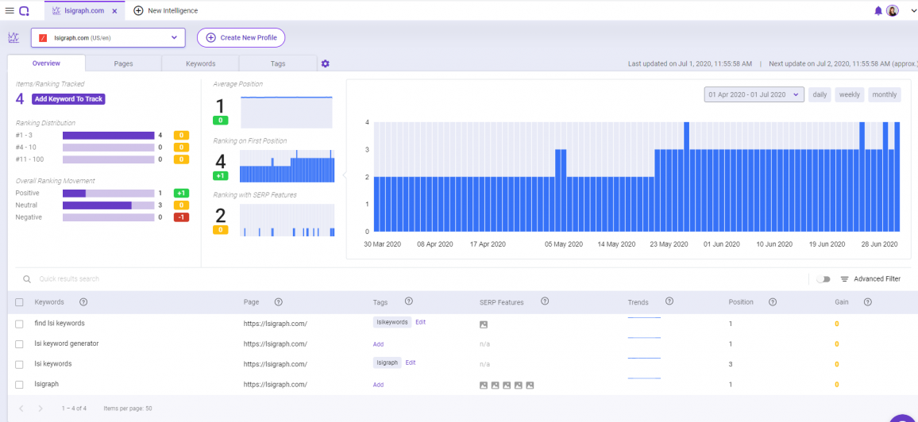
Task: Toggle the Advanced Filter switch
Action: pyautogui.click(x=823, y=278)
